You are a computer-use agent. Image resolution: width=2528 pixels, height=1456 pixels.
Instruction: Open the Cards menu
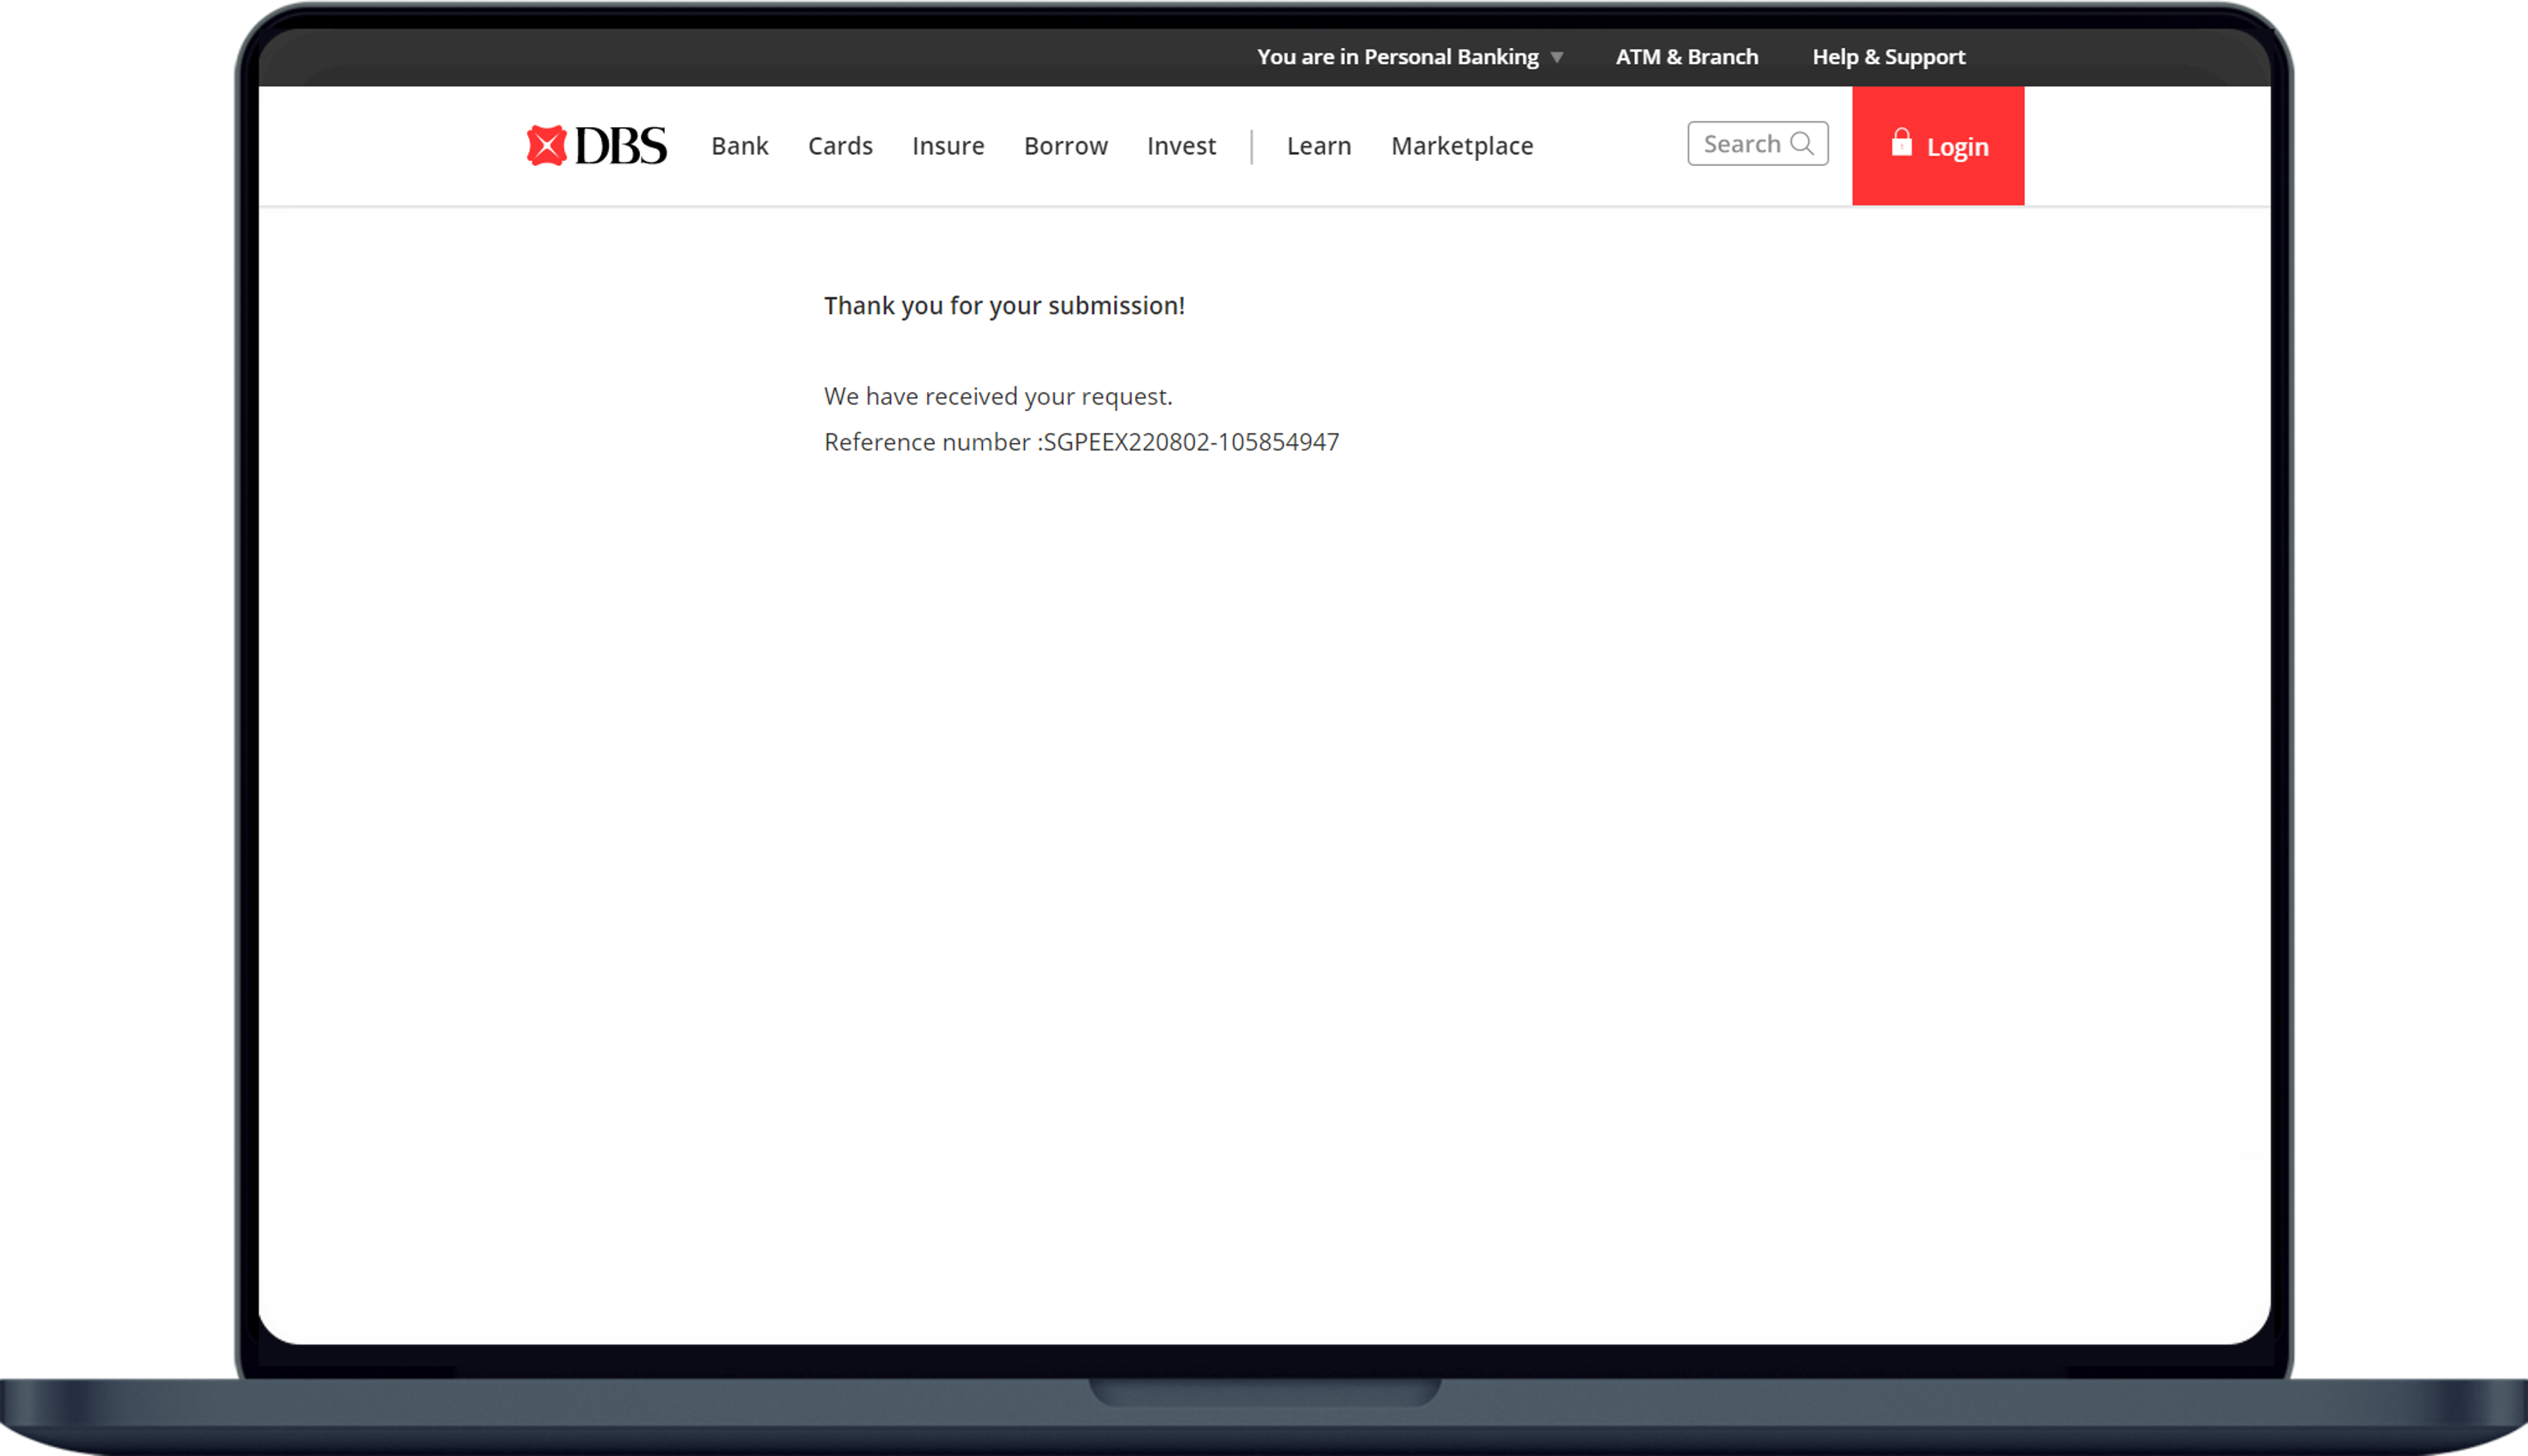tap(840, 146)
